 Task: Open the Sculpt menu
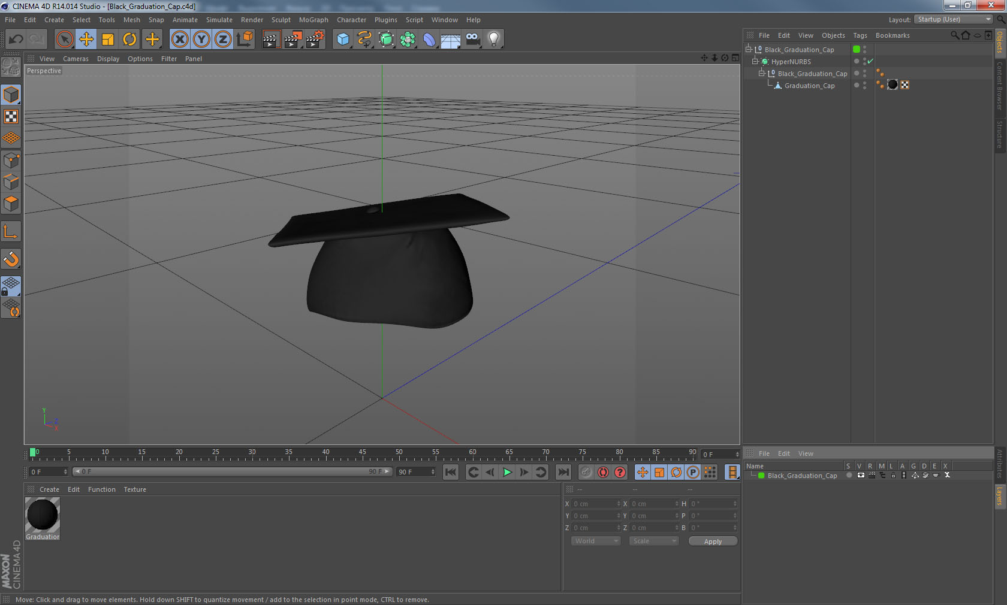click(281, 20)
